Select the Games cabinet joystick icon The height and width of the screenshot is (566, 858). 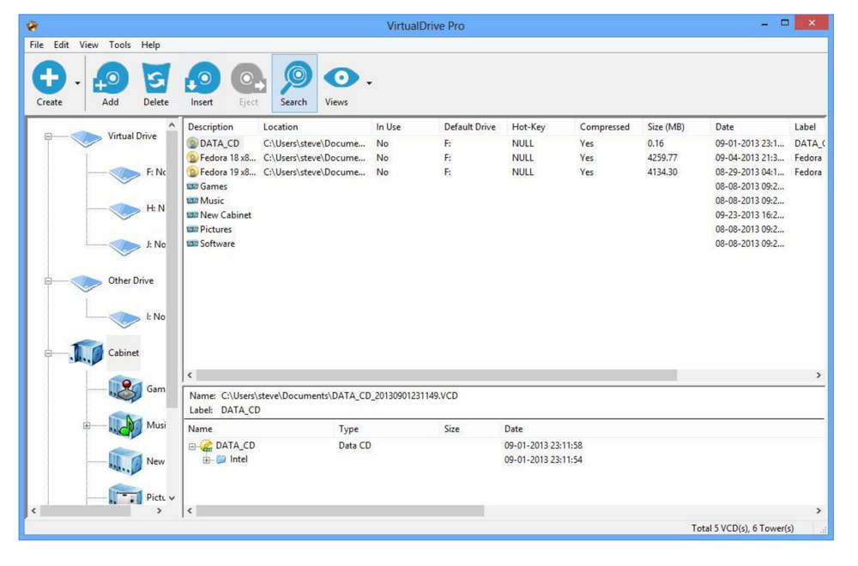point(125,388)
